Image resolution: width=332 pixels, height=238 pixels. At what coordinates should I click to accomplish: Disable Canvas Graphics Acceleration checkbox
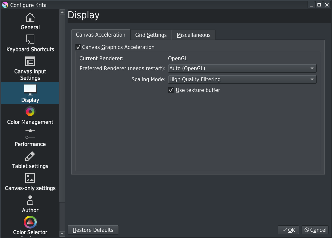pyautogui.click(x=78, y=47)
